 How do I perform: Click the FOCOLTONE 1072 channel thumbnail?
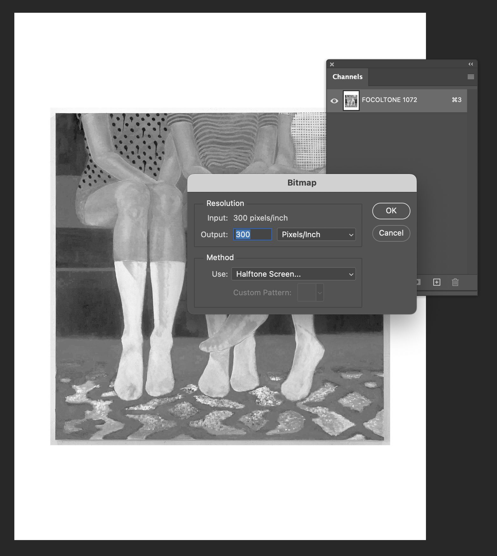click(351, 101)
